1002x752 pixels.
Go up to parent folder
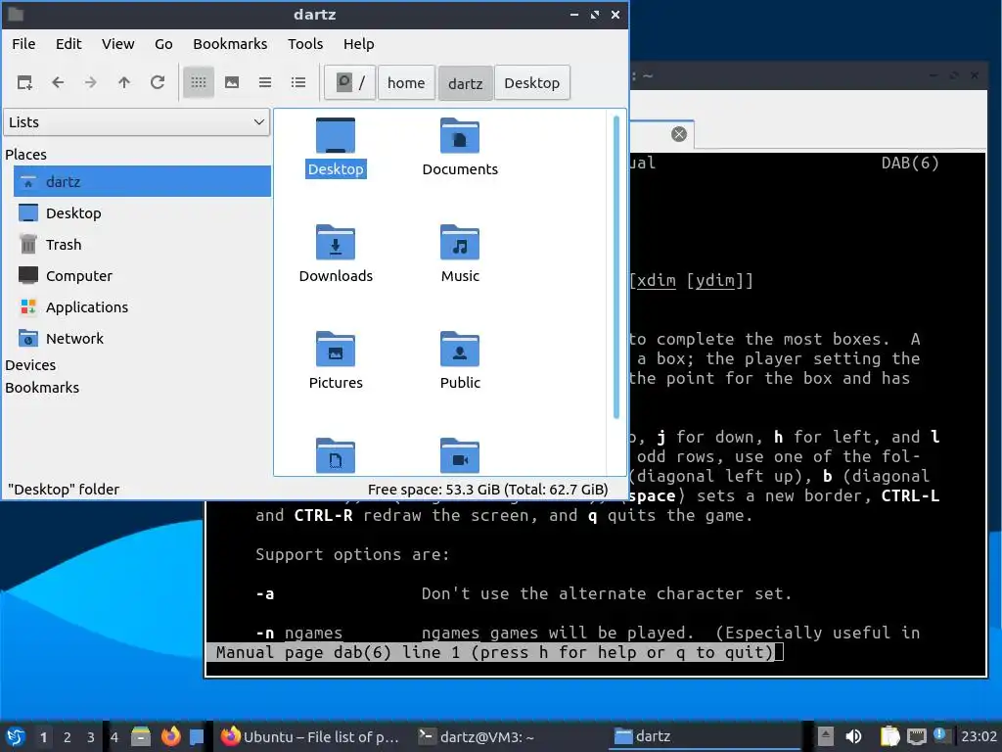(124, 82)
